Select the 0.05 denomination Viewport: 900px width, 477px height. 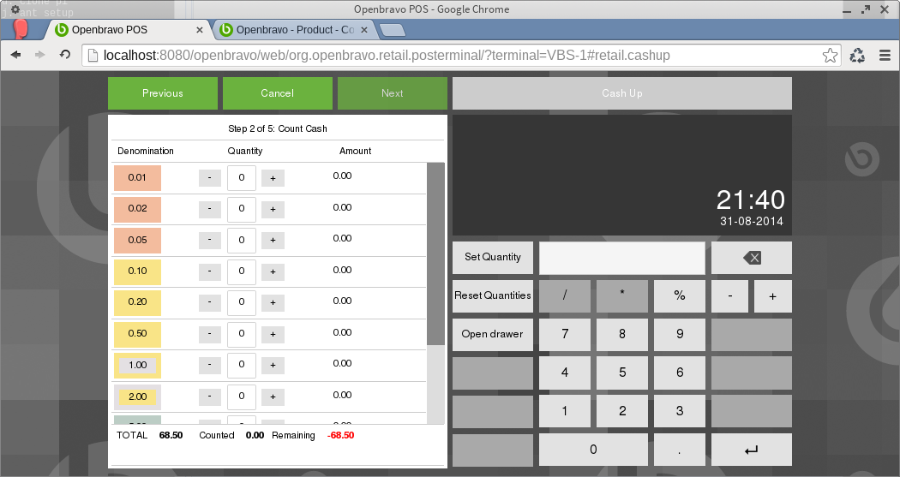coord(137,241)
